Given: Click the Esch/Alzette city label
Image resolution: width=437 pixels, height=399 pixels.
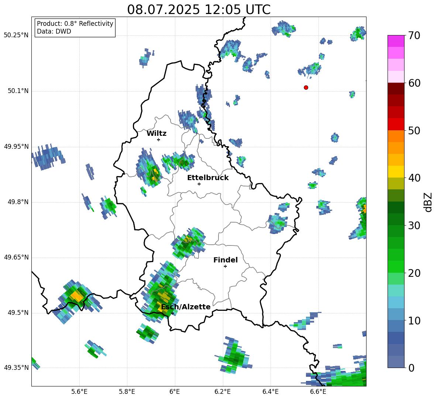Looking at the screenshot, I should click(186, 307).
